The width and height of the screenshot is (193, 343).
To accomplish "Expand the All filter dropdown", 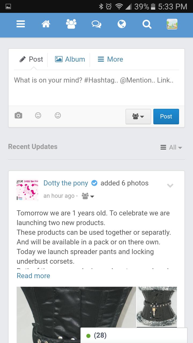I will [171, 147].
